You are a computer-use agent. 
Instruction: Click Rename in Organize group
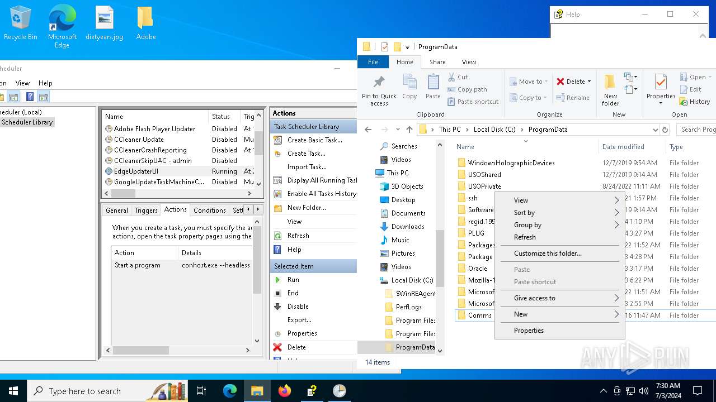[573, 98]
